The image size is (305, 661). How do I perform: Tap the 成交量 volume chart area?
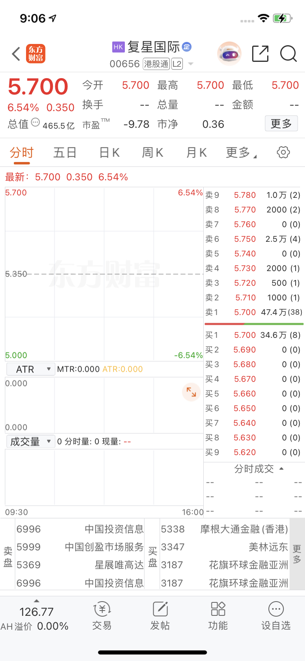104,477
